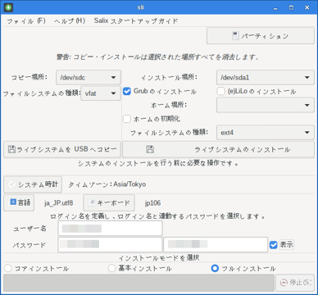The width and height of the screenshot is (318, 295).
Task: Click タイムゾーン: Asia/Tokyo text
Action: (x=107, y=184)
